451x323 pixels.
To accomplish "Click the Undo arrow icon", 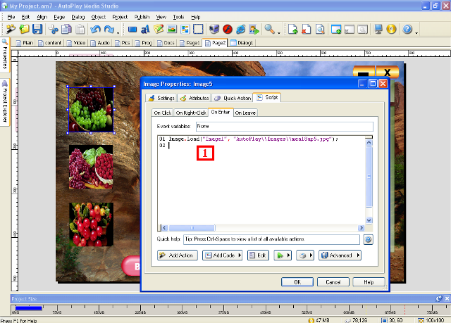I will [97, 30].
